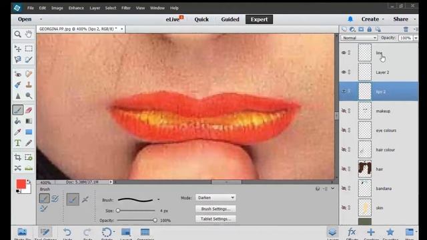
Task: Open the Enhance menu
Action: [76, 8]
